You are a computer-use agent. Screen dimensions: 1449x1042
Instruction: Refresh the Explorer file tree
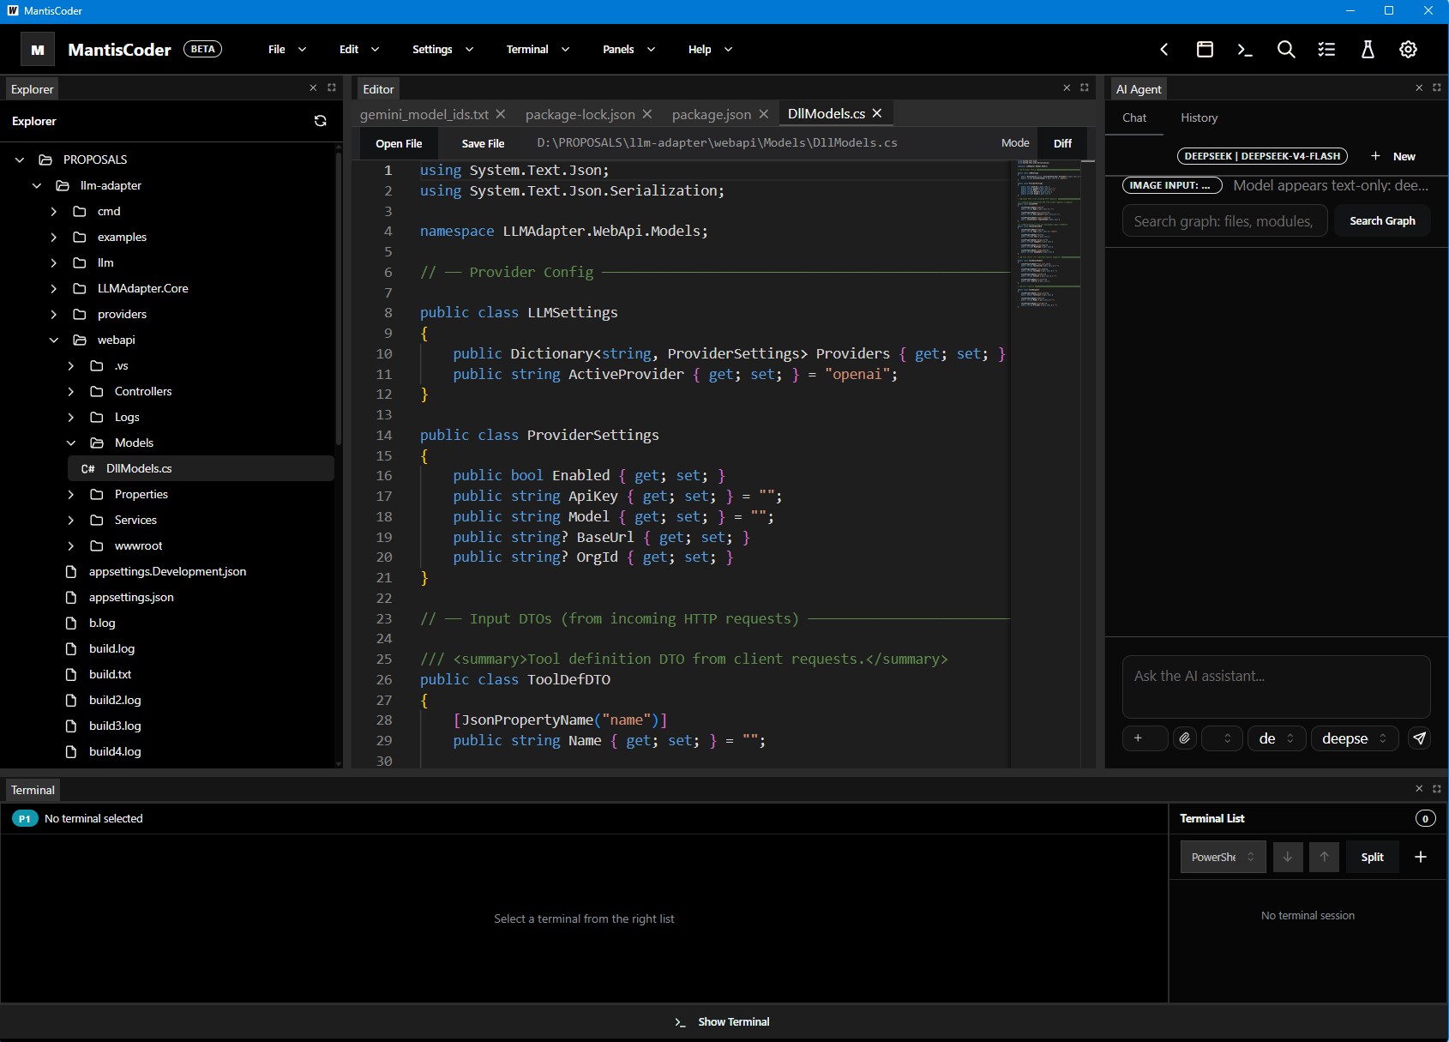321,121
